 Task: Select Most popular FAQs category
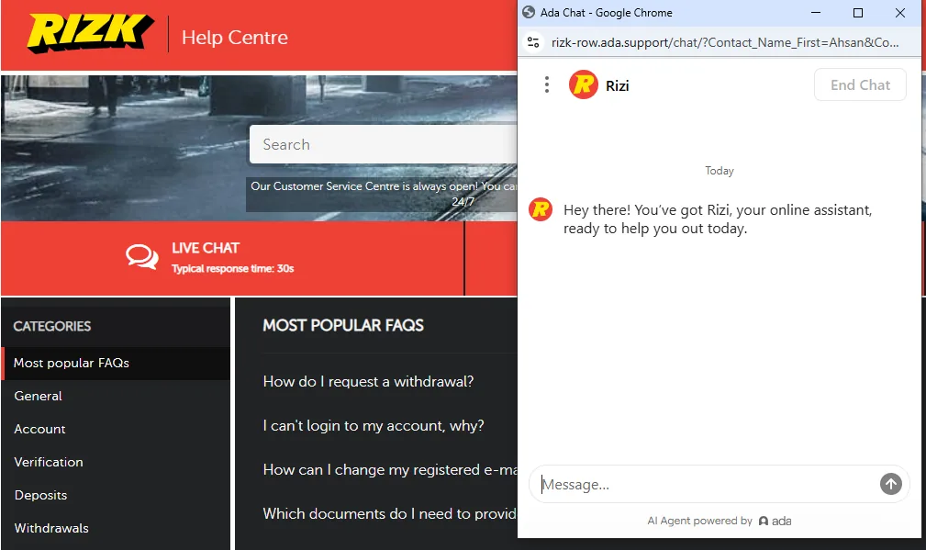(116, 363)
